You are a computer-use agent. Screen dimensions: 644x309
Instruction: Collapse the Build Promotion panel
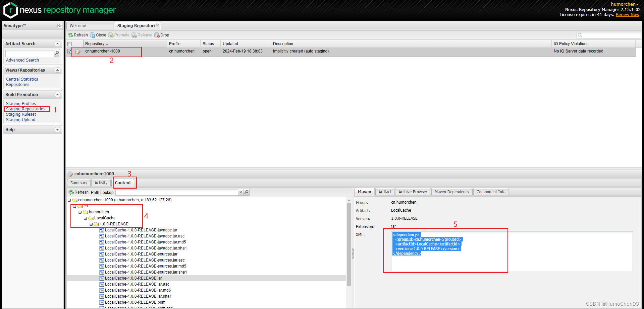[x=57, y=95]
